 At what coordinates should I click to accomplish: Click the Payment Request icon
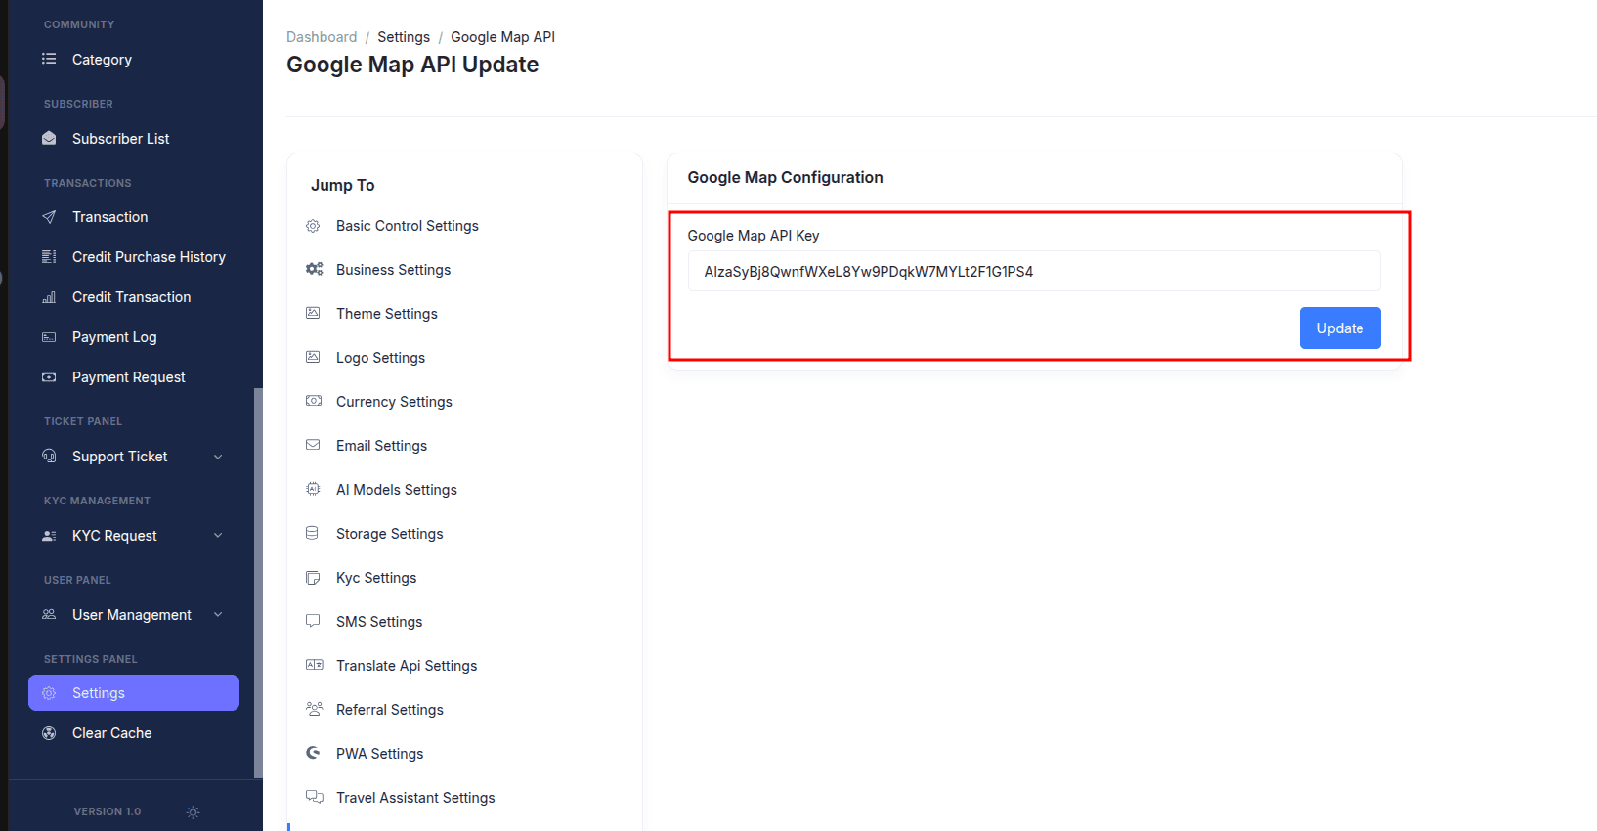[x=49, y=377]
